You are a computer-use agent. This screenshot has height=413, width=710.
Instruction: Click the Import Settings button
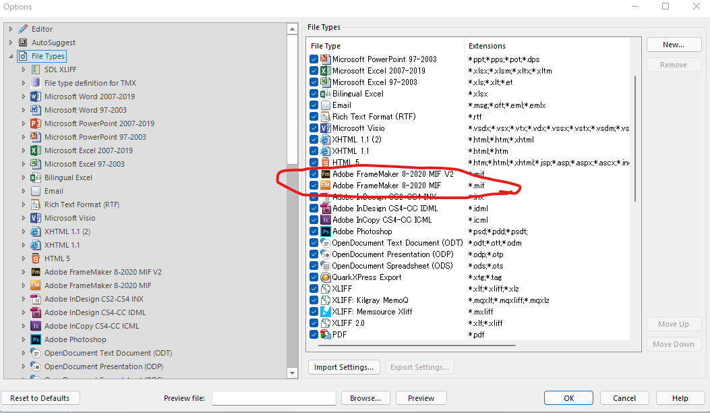click(344, 366)
